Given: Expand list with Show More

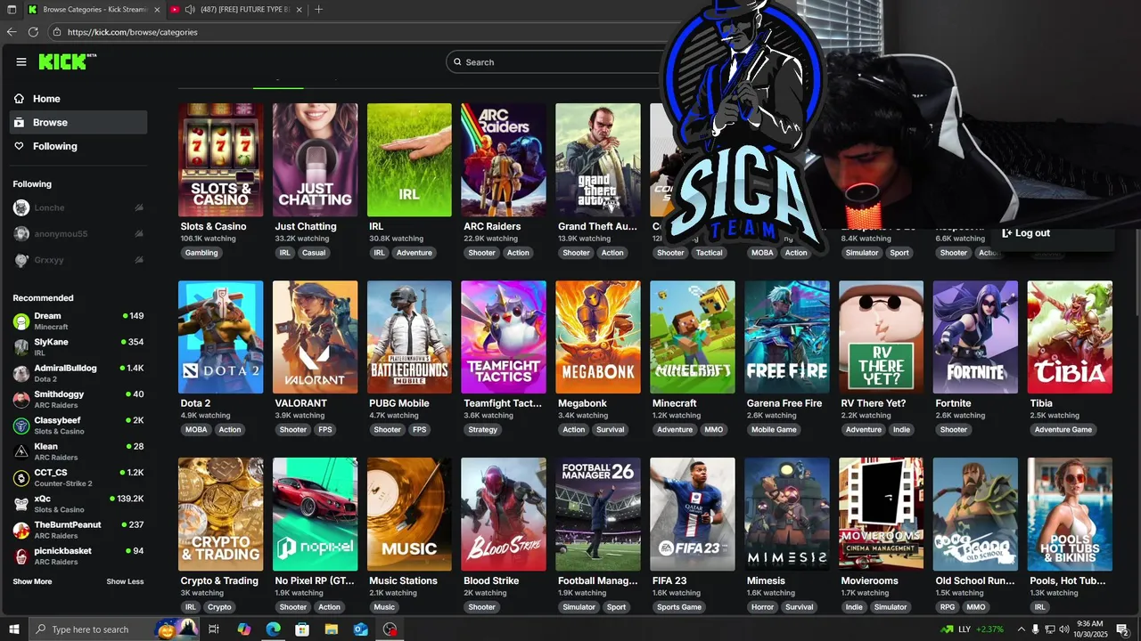Looking at the screenshot, I should coord(32,581).
